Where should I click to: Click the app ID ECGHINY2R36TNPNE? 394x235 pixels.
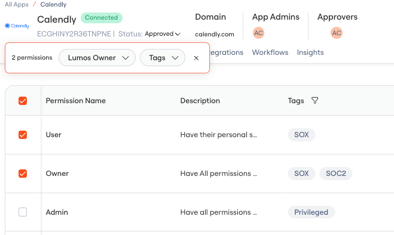coord(74,34)
